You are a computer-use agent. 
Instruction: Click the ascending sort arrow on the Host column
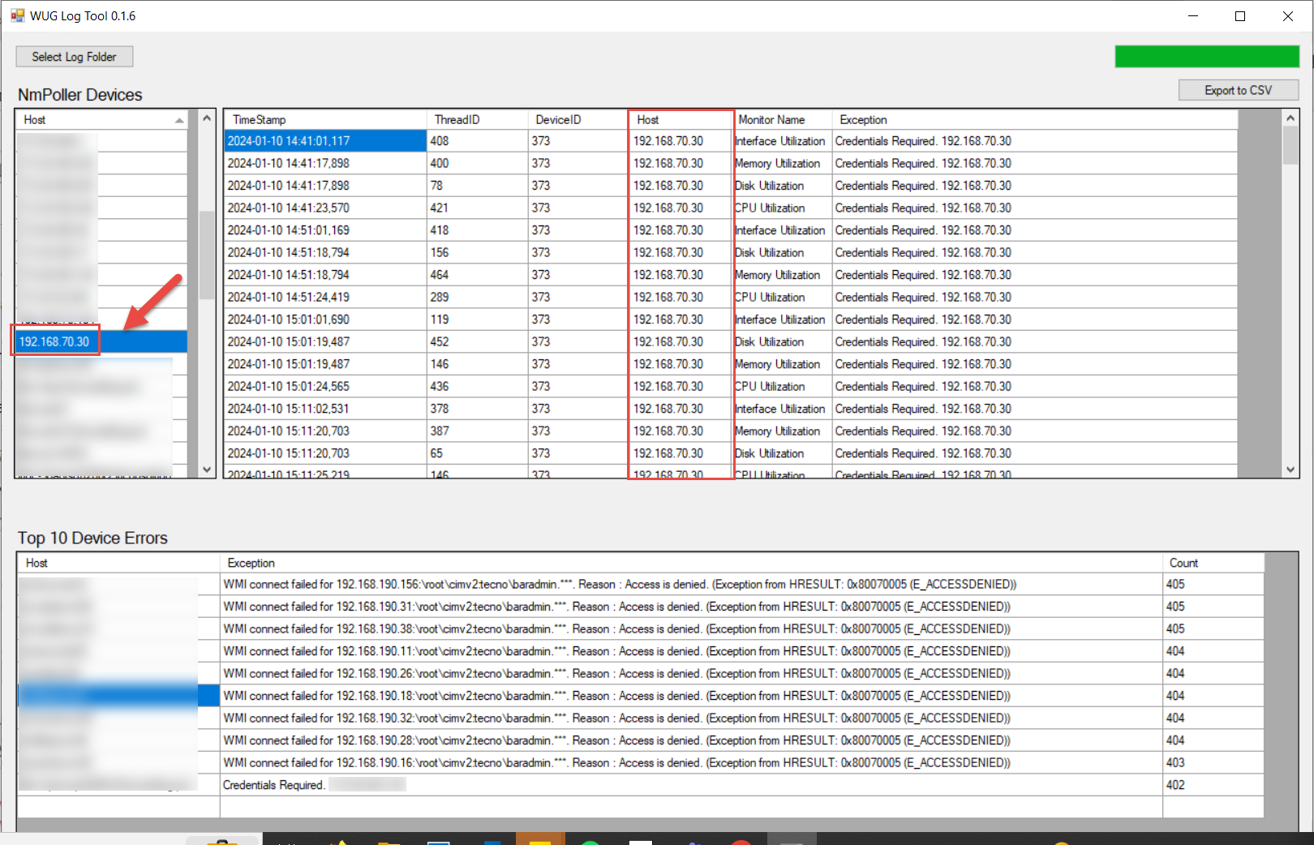pyautogui.click(x=179, y=119)
